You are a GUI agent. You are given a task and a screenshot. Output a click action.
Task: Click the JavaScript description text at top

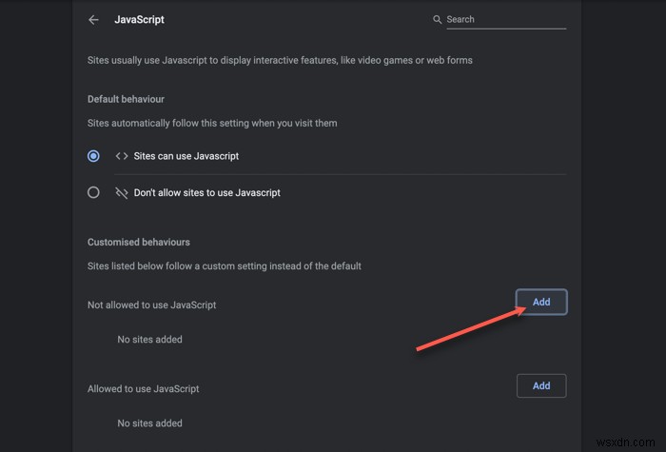[x=280, y=60]
